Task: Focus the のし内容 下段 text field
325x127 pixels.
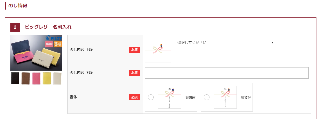Action: [227, 73]
